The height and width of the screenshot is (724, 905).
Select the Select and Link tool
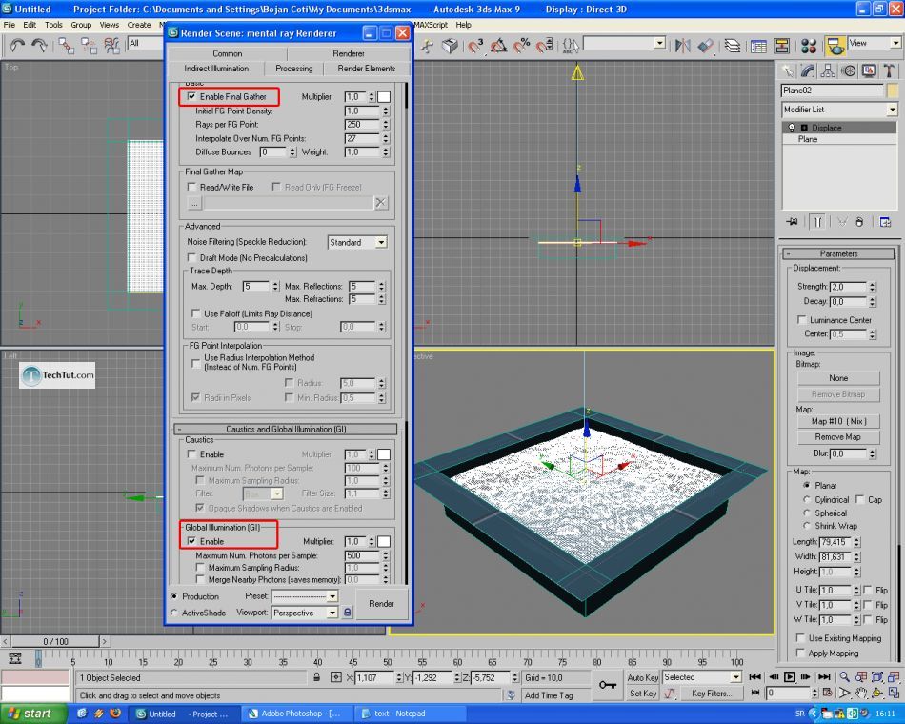click(x=66, y=46)
